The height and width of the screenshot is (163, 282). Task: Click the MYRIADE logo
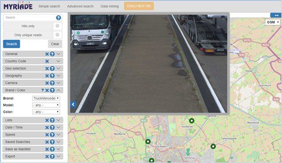point(18,6)
